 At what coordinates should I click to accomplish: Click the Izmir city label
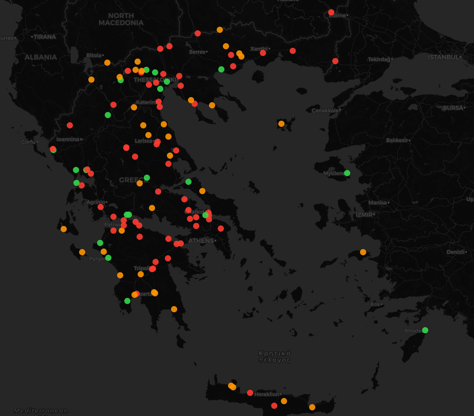[x=365, y=215]
